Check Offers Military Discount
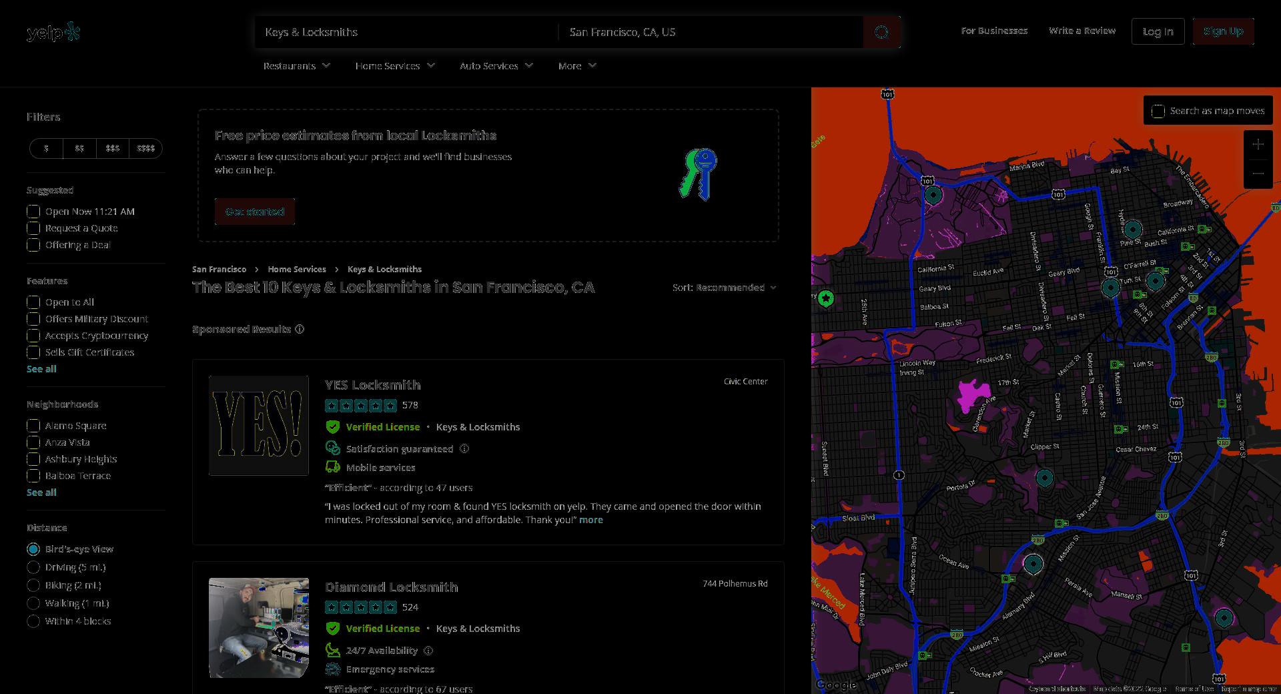The height and width of the screenshot is (694, 1281). pyautogui.click(x=33, y=319)
